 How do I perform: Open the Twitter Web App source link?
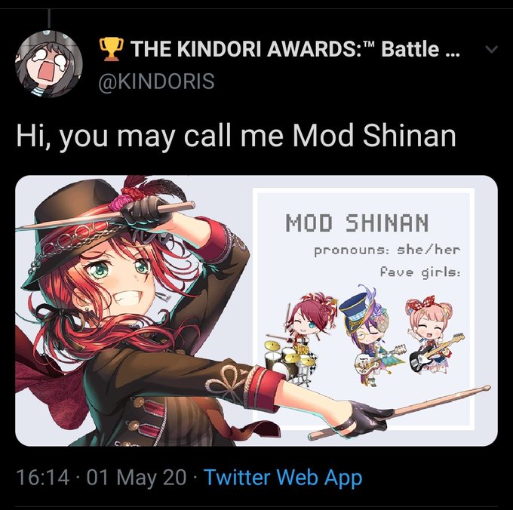284,477
